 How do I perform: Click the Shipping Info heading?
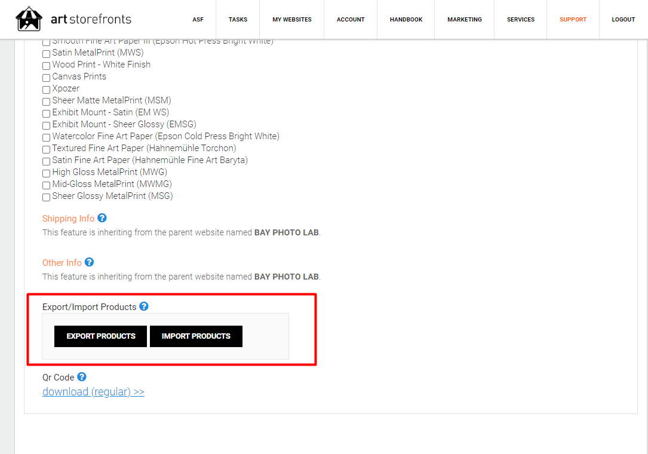(x=68, y=219)
